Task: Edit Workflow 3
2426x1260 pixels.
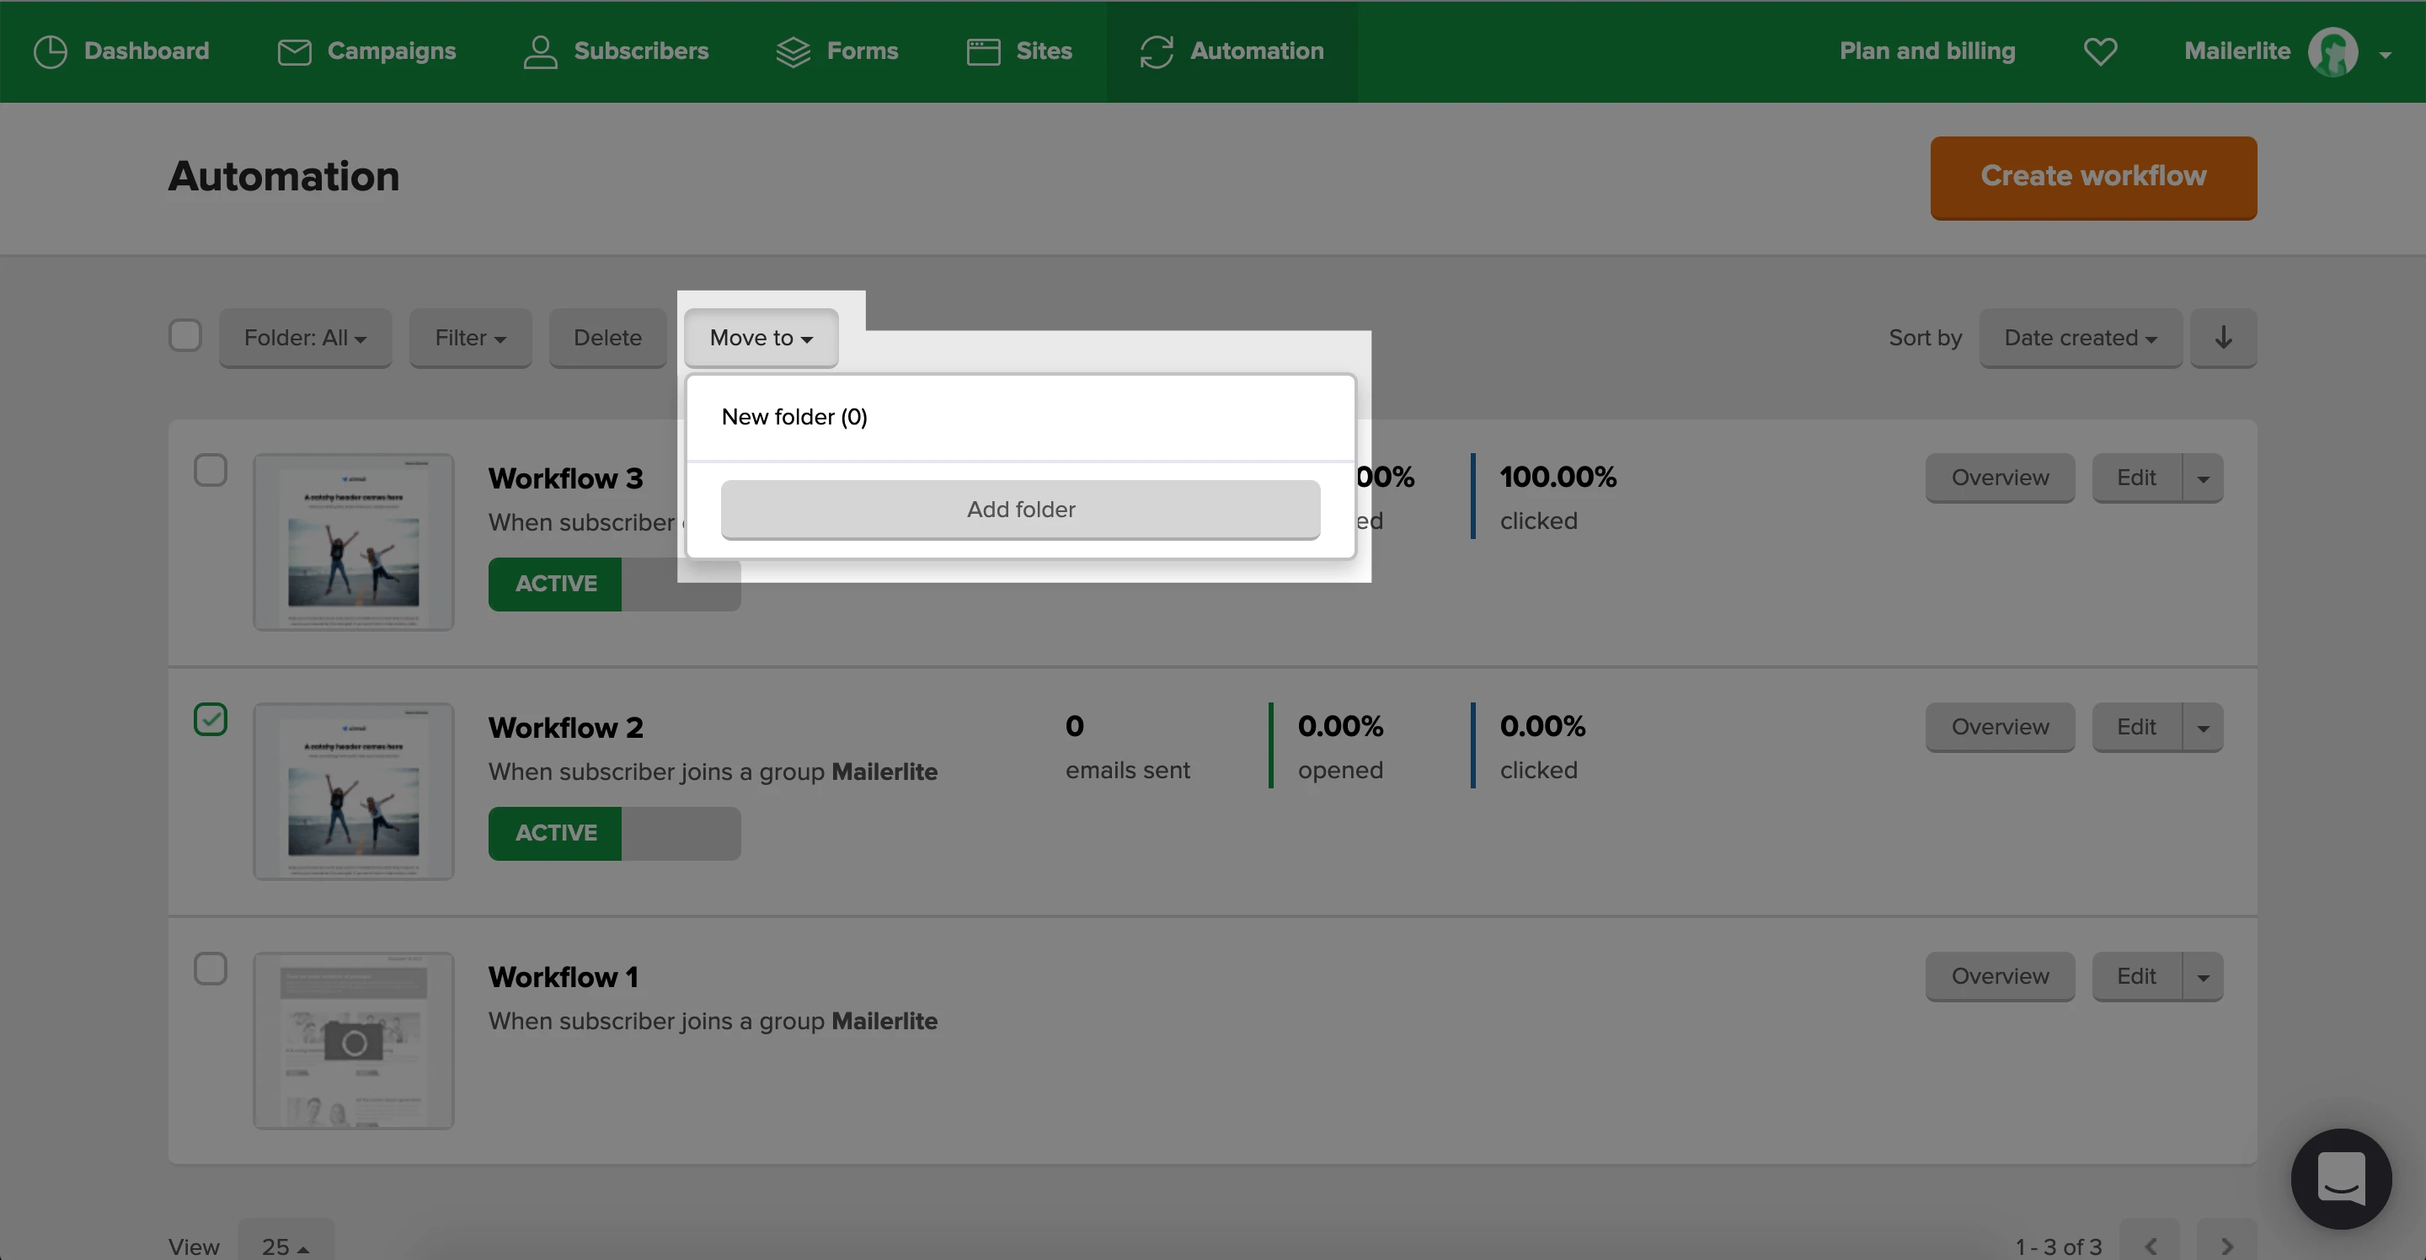Action: coord(2136,478)
